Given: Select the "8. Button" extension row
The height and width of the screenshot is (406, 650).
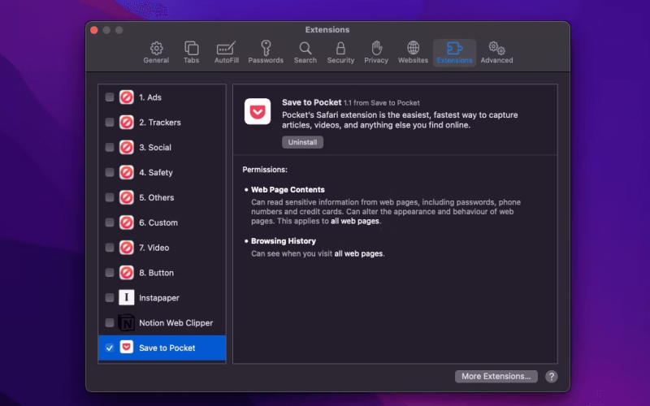Looking at the screenshot, I should point(162,273).
